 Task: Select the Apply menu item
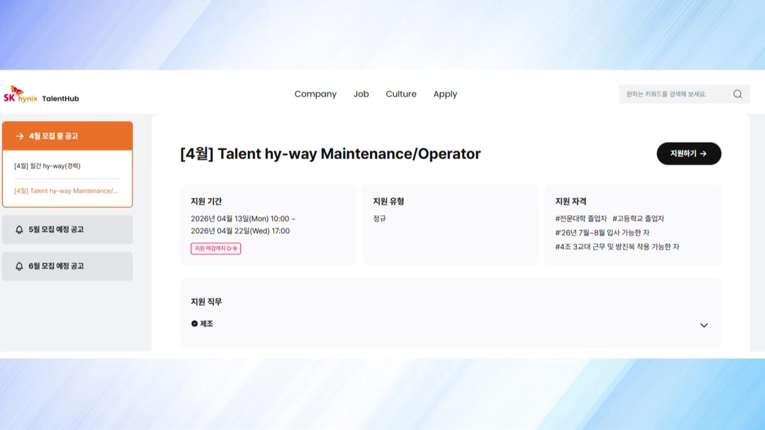click(x=445, y=94)
